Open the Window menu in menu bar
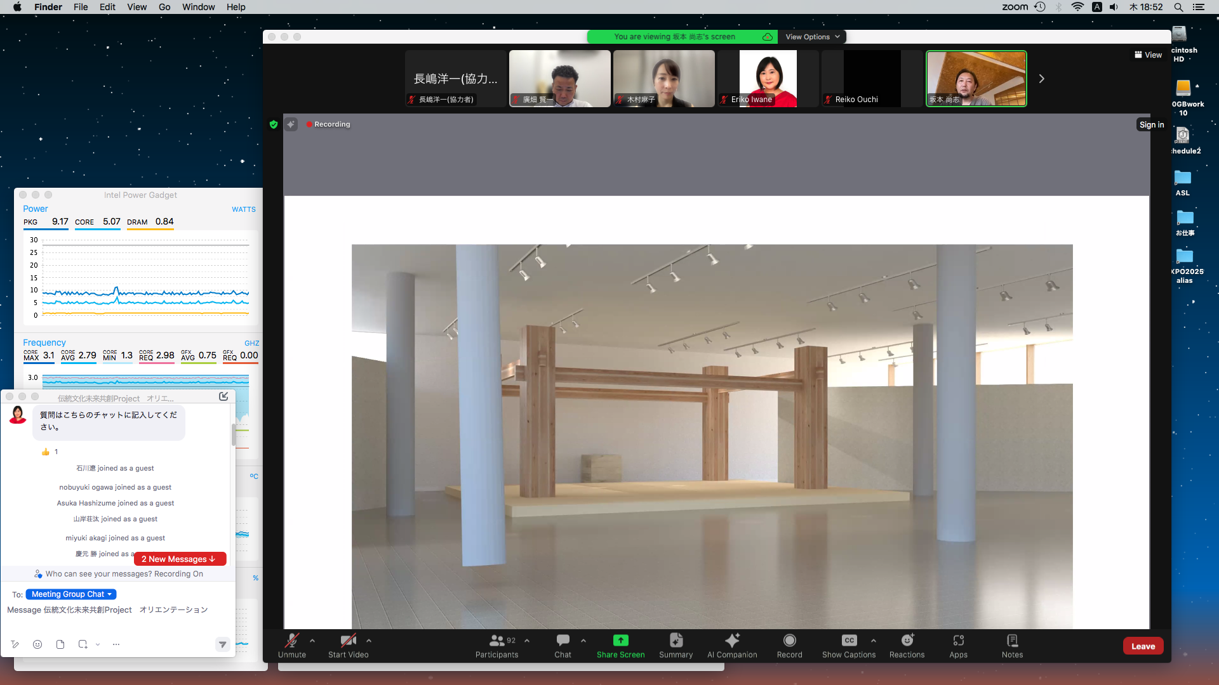The width and height of the screenshot is (1219, 685). (198, 7)
